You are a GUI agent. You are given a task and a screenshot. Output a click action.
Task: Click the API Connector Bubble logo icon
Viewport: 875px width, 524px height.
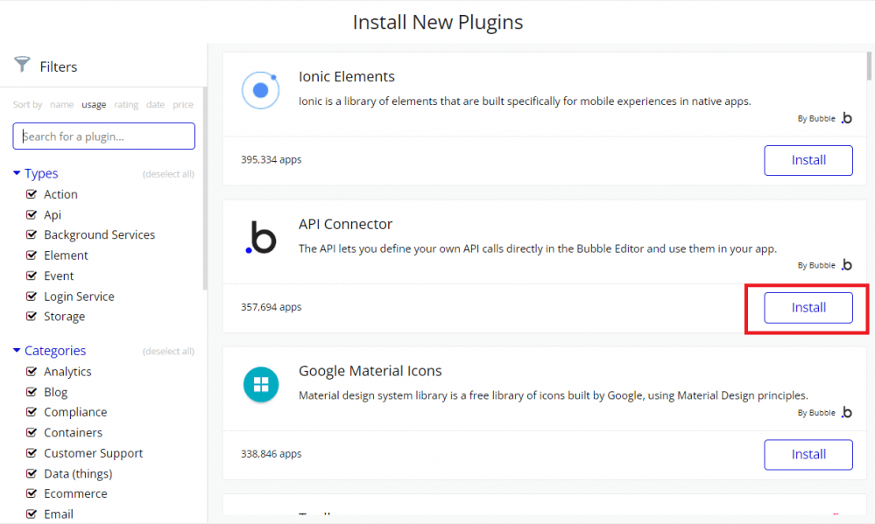point(260,237)
